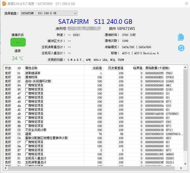Select the row with ID B6
Viewport: 190px width, 173px height.
pos(93,122)
